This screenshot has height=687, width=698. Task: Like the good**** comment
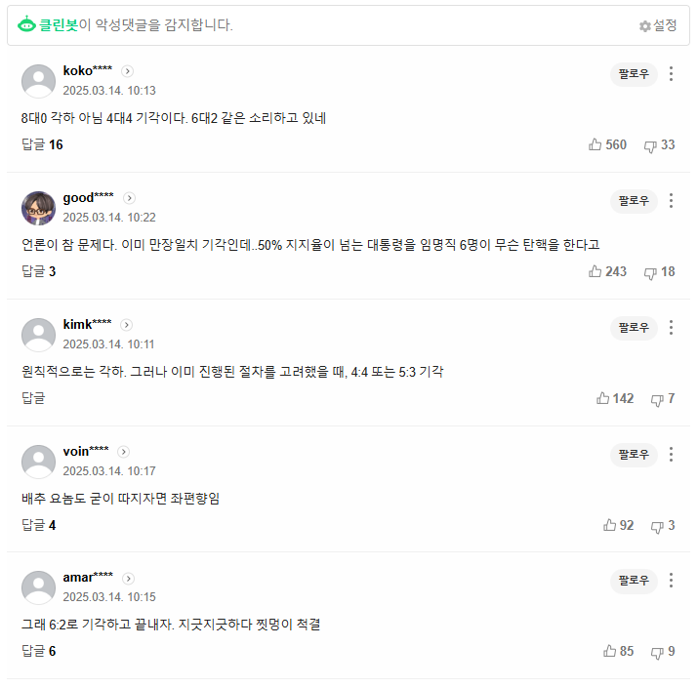(595, 271)
